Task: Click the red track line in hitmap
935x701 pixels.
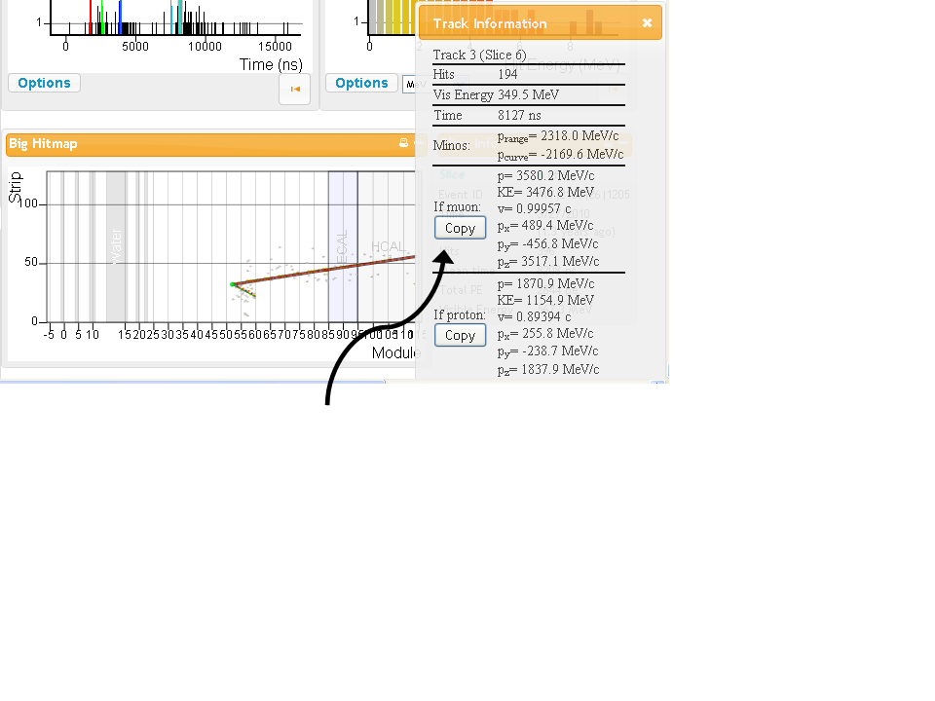Action: [321, 269]
